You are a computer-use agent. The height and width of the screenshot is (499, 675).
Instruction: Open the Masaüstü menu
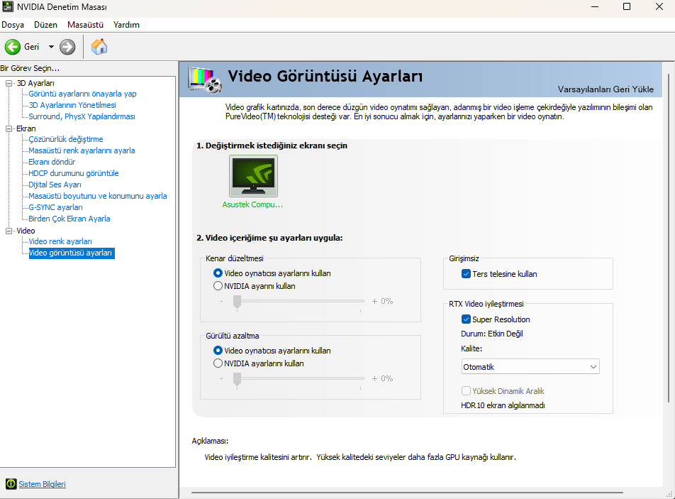click(x=85, y=25)
